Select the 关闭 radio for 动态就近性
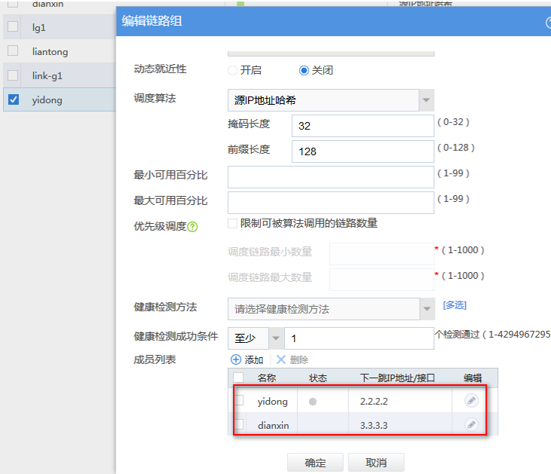This screenshot has width=551, height=474. pos(304,70)
